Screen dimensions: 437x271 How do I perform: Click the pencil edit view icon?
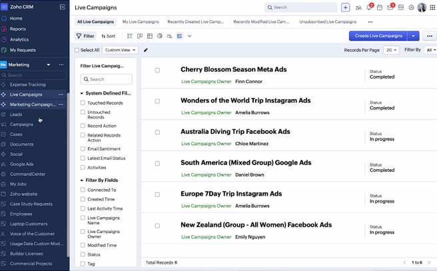point(145,50)
